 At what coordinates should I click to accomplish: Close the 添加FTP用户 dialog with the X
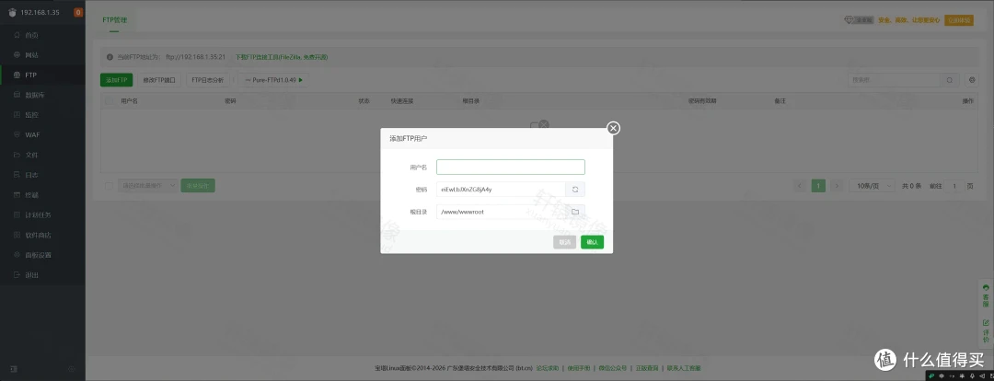coord(613,128)
